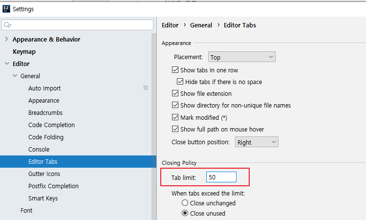
Task: Open Gutter Icons settings
Action: pos(44,174)
